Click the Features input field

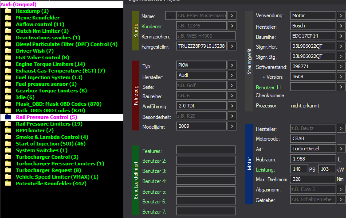[x=206, y=150]
